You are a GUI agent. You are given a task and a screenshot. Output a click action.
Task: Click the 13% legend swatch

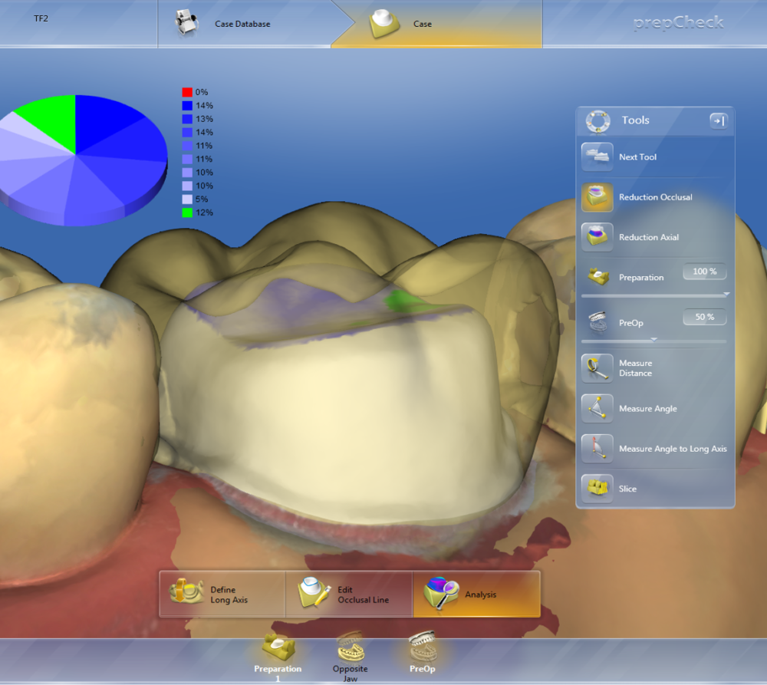pyautogui.click(x=187, y=119)
